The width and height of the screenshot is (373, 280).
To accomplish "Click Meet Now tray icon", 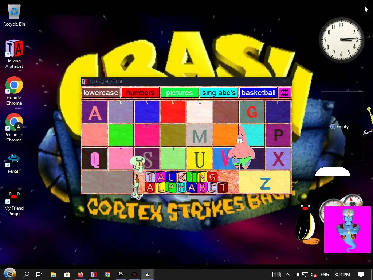I will coord(297,275).
